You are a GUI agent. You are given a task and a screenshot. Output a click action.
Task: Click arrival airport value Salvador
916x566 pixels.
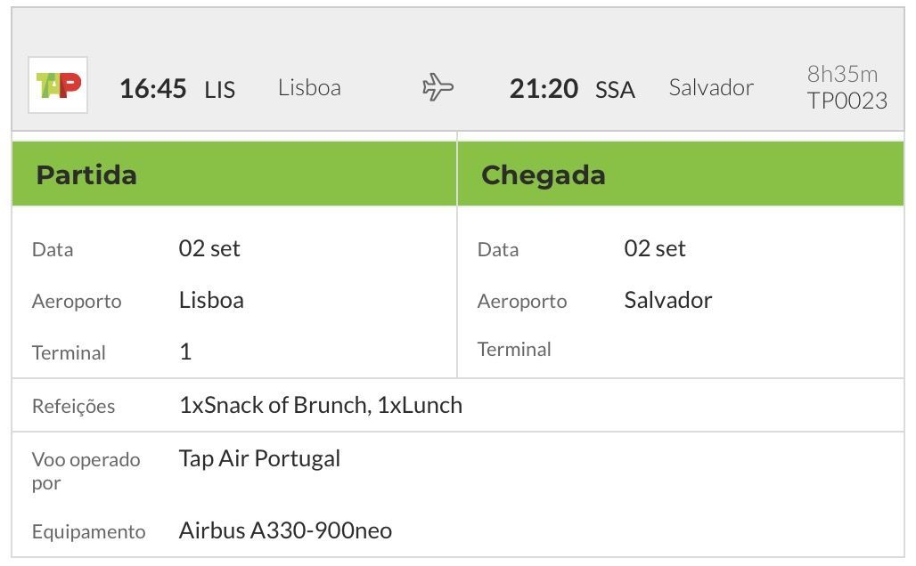click(x=667, y=300)
